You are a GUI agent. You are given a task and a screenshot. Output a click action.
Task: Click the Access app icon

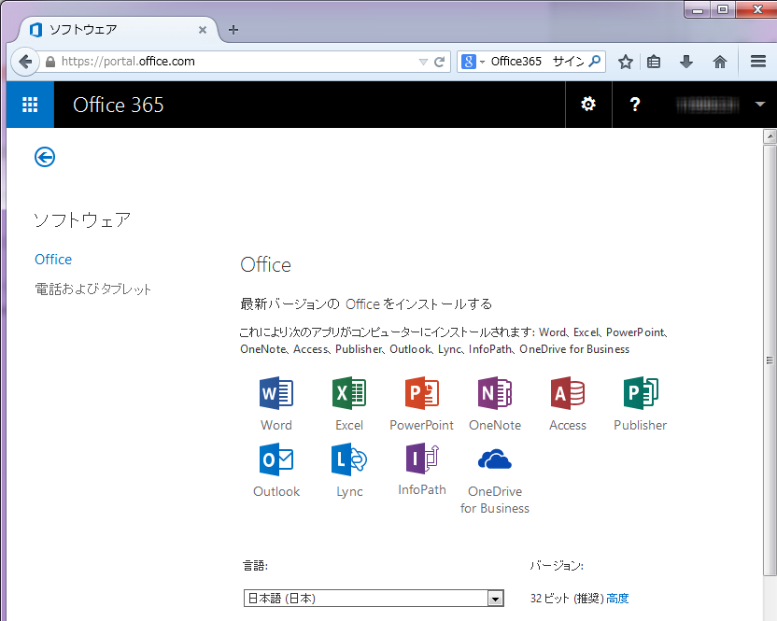(568, 393)
